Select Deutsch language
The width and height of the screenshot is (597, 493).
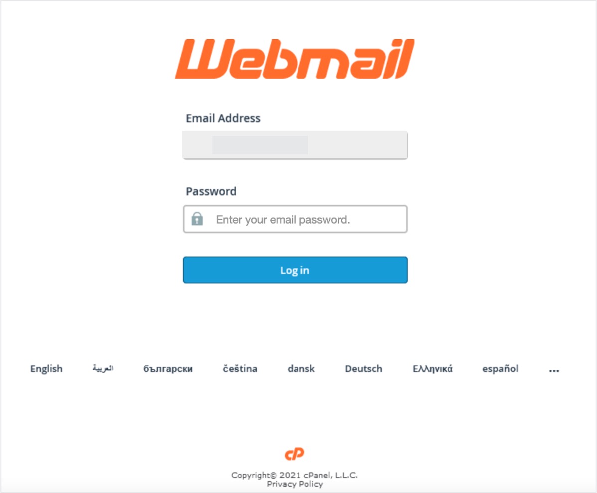(x=364, y=369)
